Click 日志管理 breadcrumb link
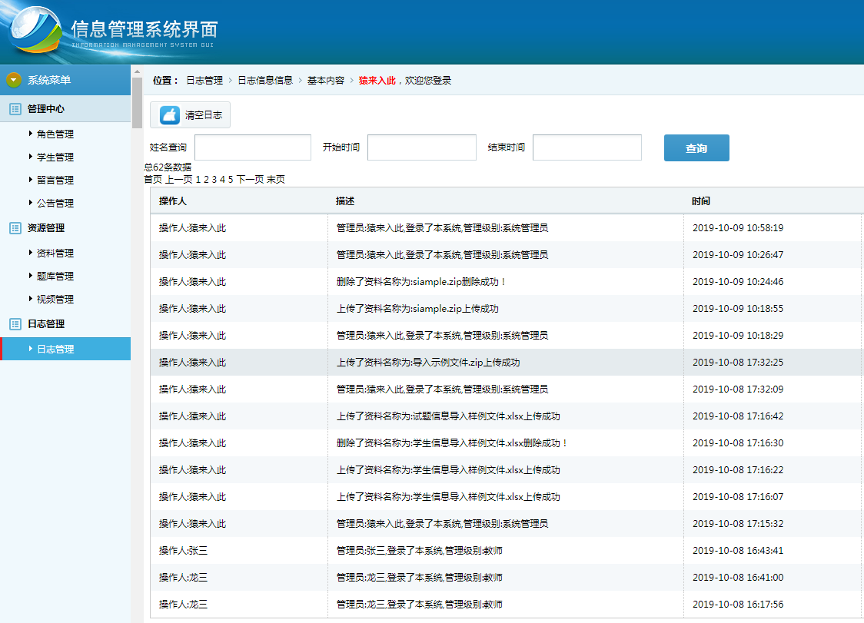Image resolution: width=864 pixels, height=623 pixels. [204, 81]
